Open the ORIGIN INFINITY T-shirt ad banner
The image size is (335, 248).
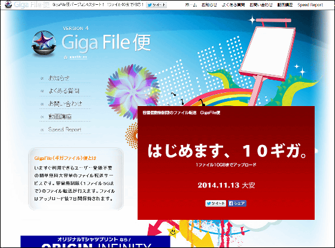95,242
